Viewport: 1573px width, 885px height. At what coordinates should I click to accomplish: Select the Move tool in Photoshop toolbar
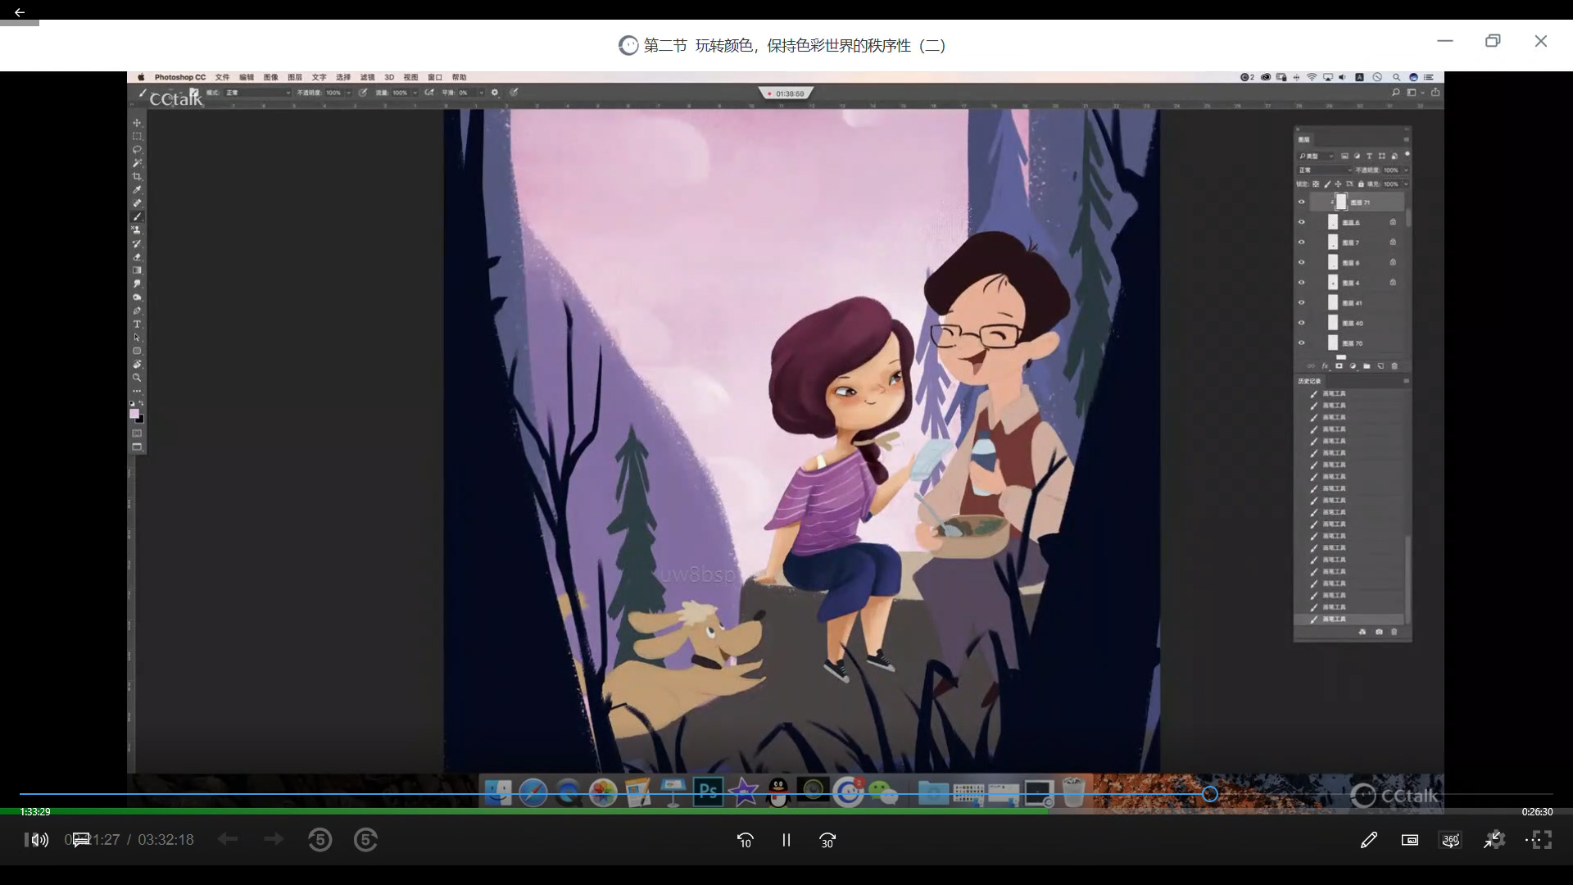[x=137, y=123]
